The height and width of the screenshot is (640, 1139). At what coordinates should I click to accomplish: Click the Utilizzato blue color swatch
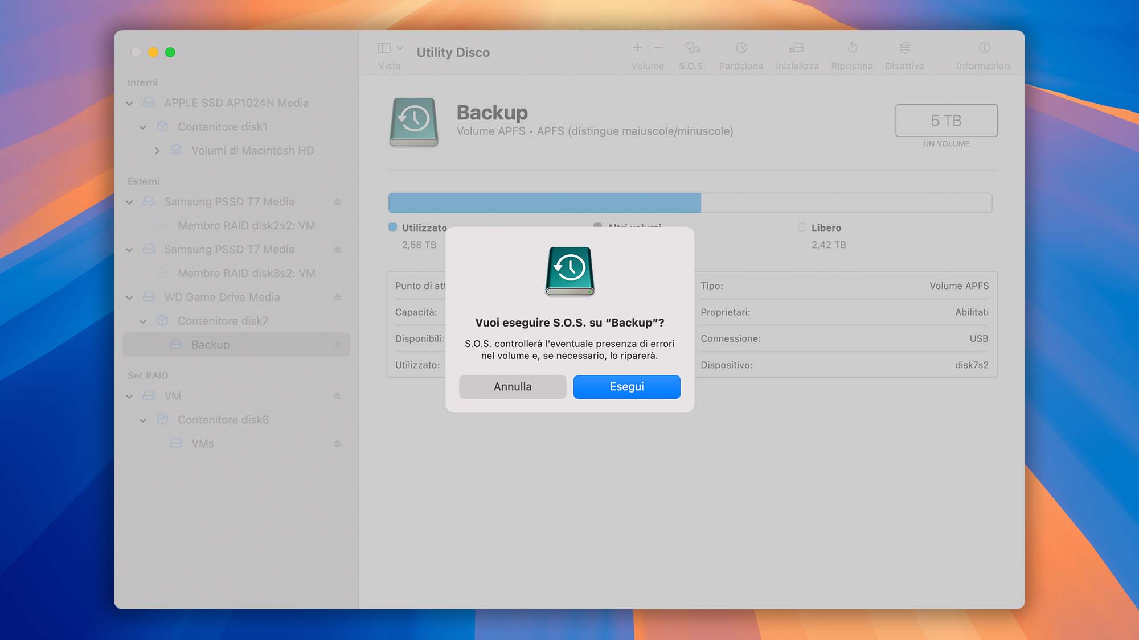[392, 227]
